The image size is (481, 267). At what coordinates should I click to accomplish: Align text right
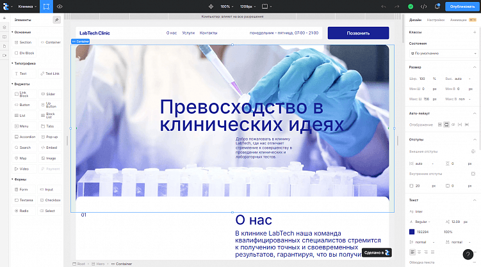click(x=426, y=252)
